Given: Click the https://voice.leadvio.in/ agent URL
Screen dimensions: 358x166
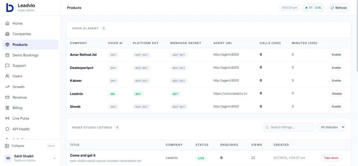Looking at the screenshot, I should (230, 93).
